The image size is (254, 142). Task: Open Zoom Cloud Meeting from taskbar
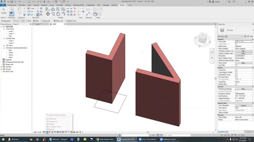click(x=148, y=139)
